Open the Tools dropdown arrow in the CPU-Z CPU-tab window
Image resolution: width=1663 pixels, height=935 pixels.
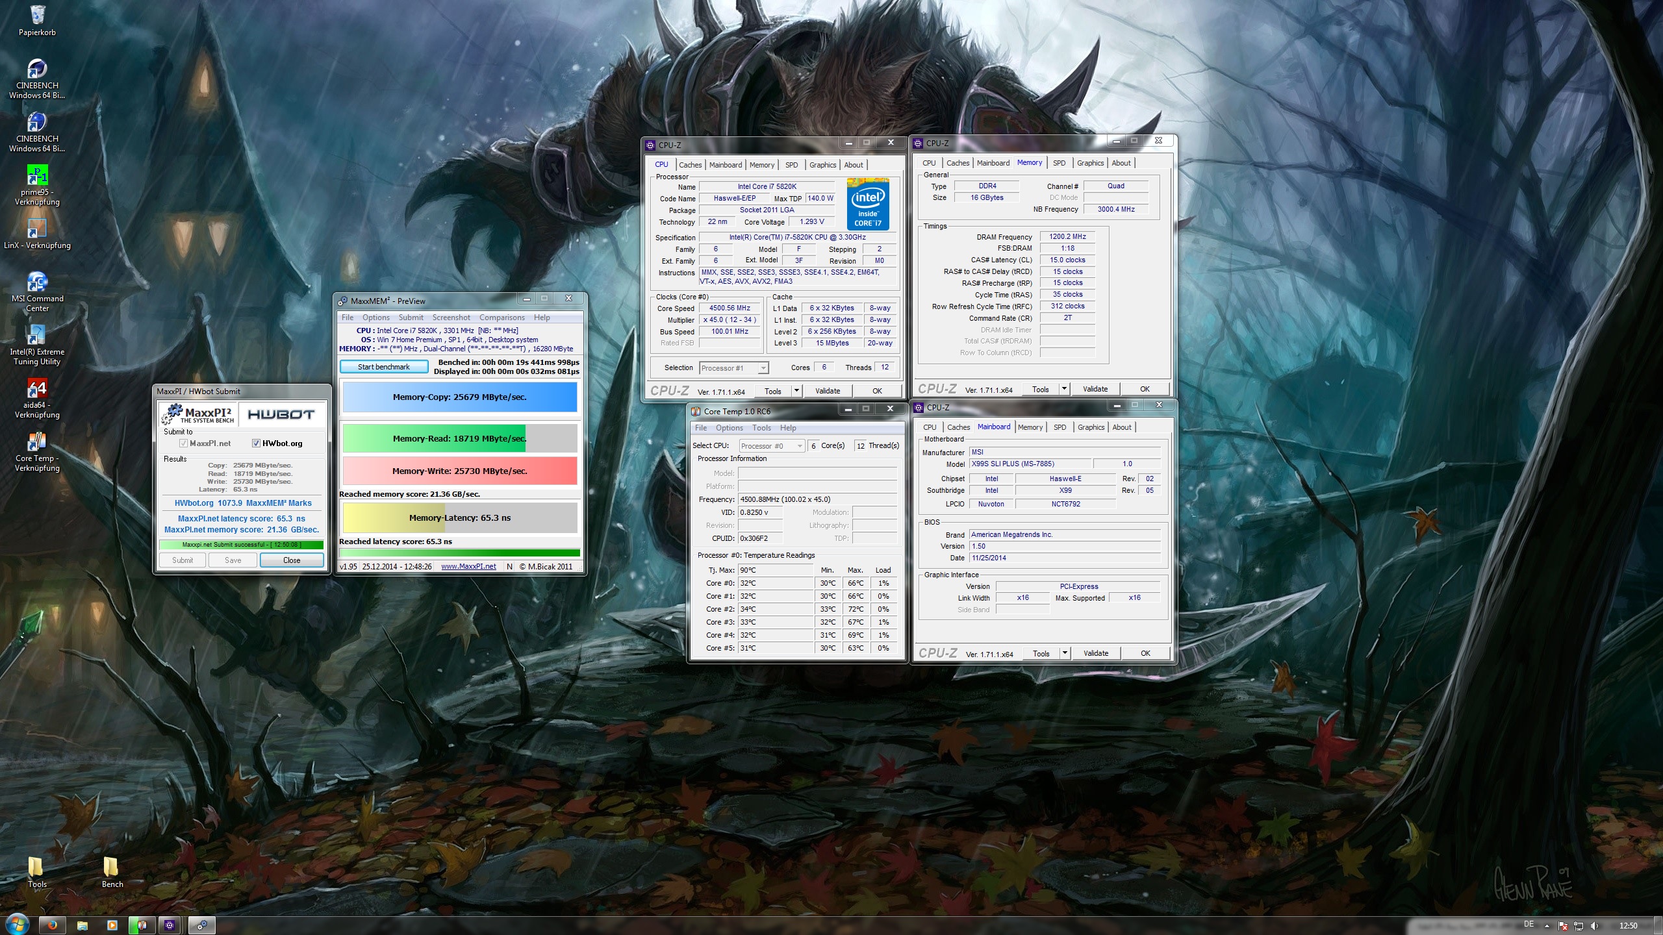(x=796, y=391)
